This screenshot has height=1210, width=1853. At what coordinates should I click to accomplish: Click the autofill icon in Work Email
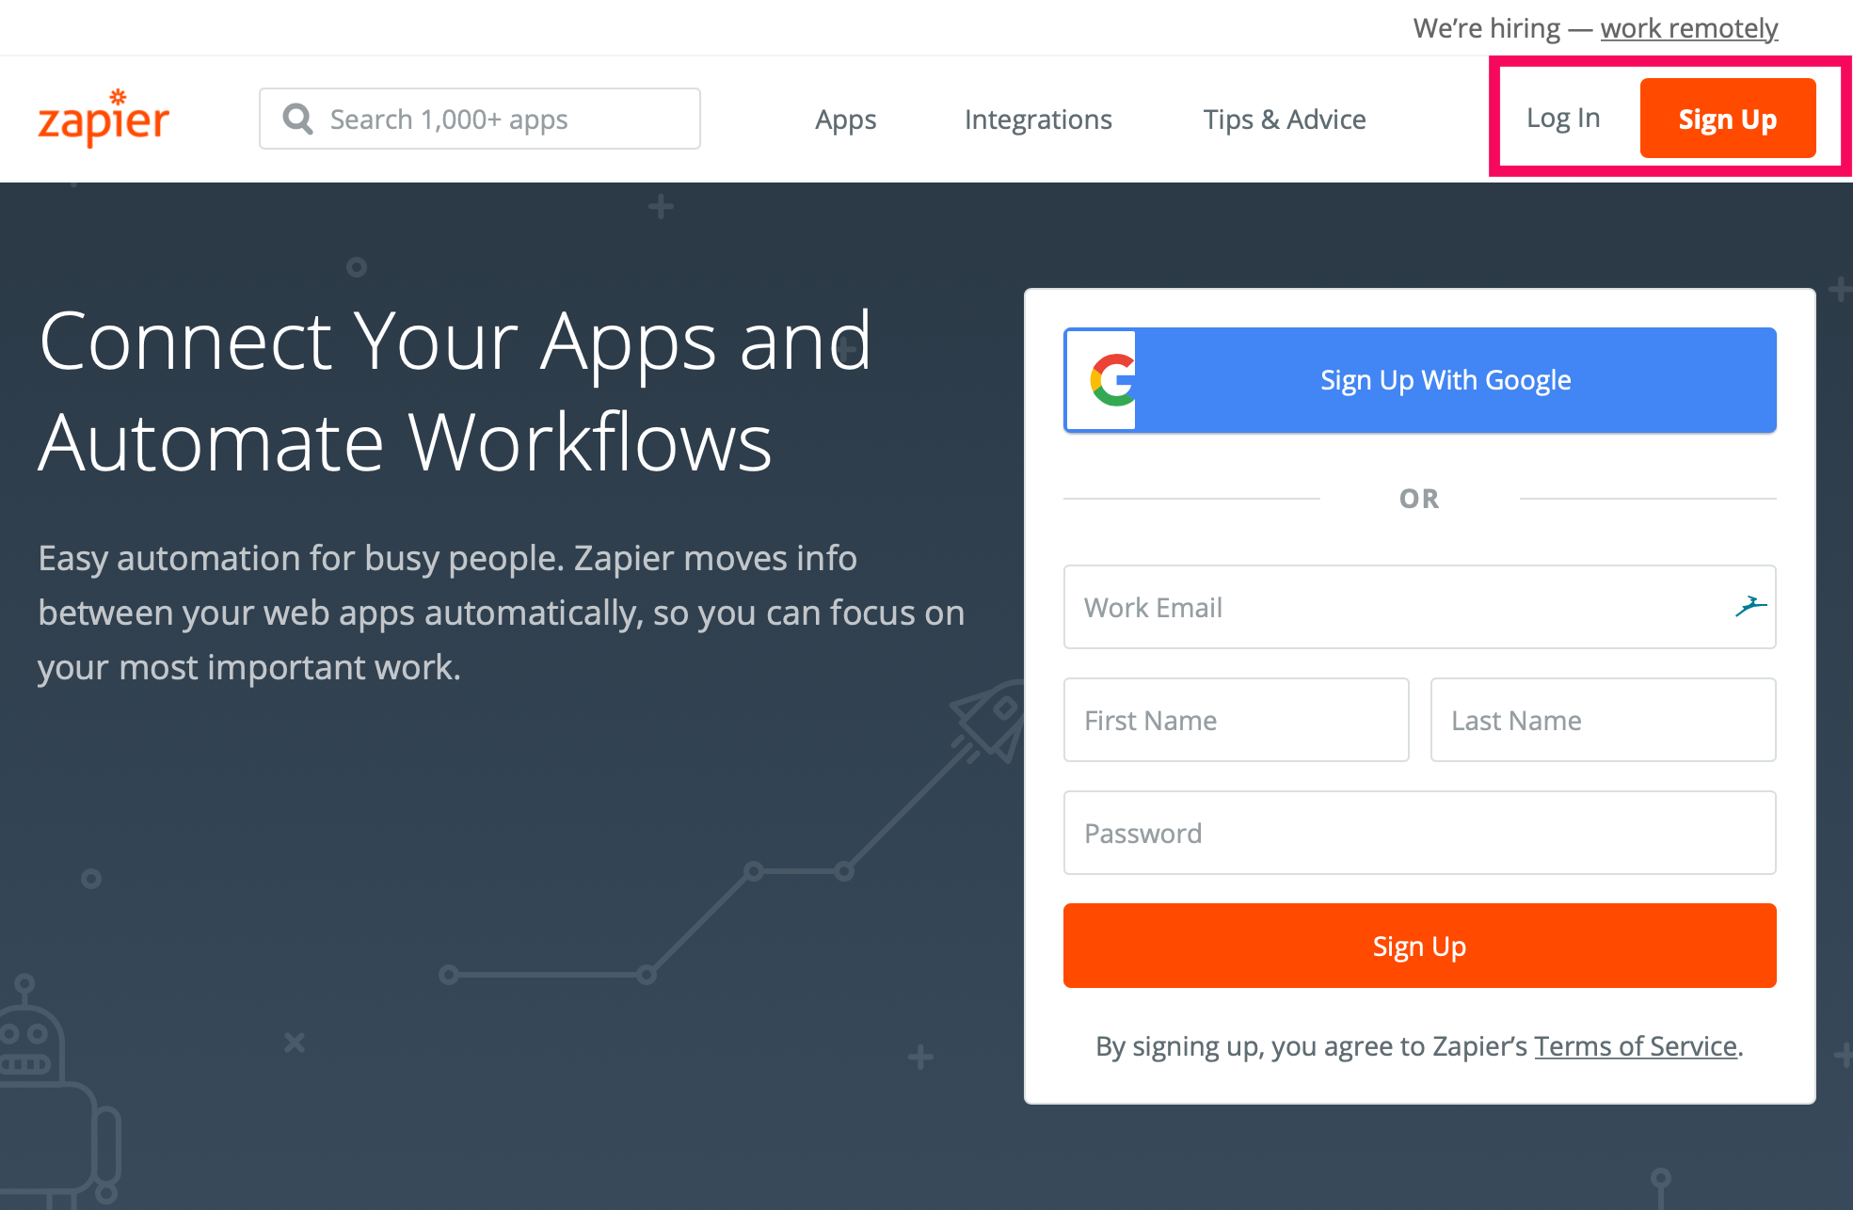[x=1750, y=607]
